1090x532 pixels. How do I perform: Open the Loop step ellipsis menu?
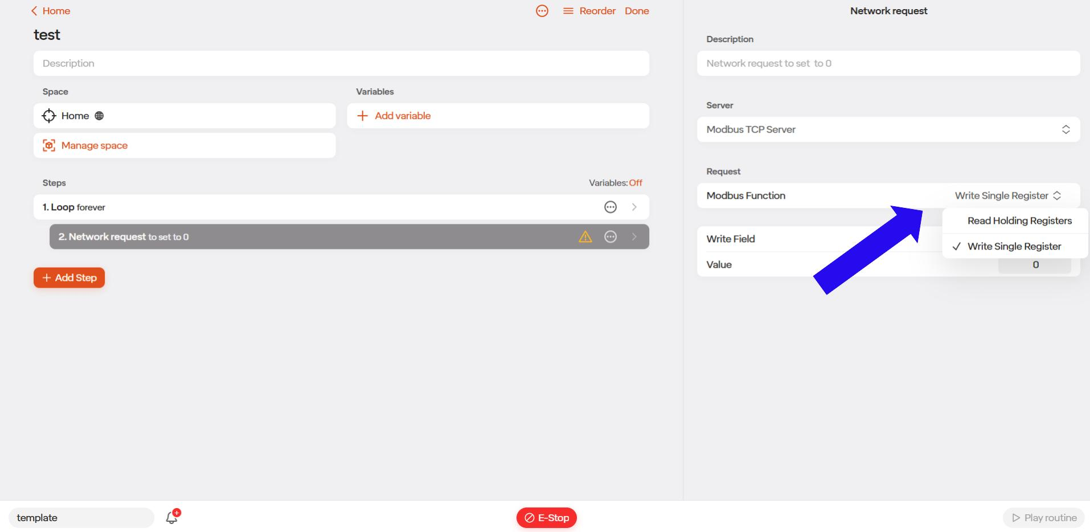(610, 207)
